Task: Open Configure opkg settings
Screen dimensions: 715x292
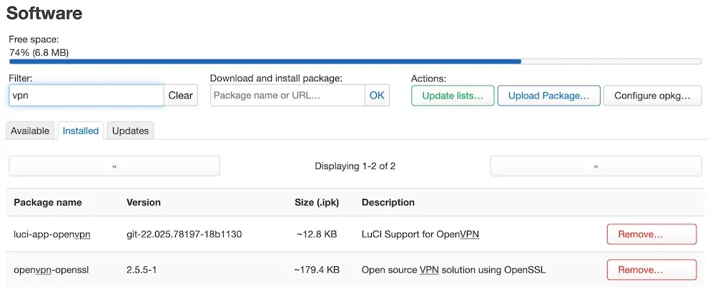Action: click(653, 96)
